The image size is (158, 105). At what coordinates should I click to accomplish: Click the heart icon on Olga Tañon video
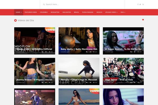[x=135, y=82]
